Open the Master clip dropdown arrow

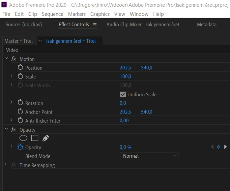point(40,41)
